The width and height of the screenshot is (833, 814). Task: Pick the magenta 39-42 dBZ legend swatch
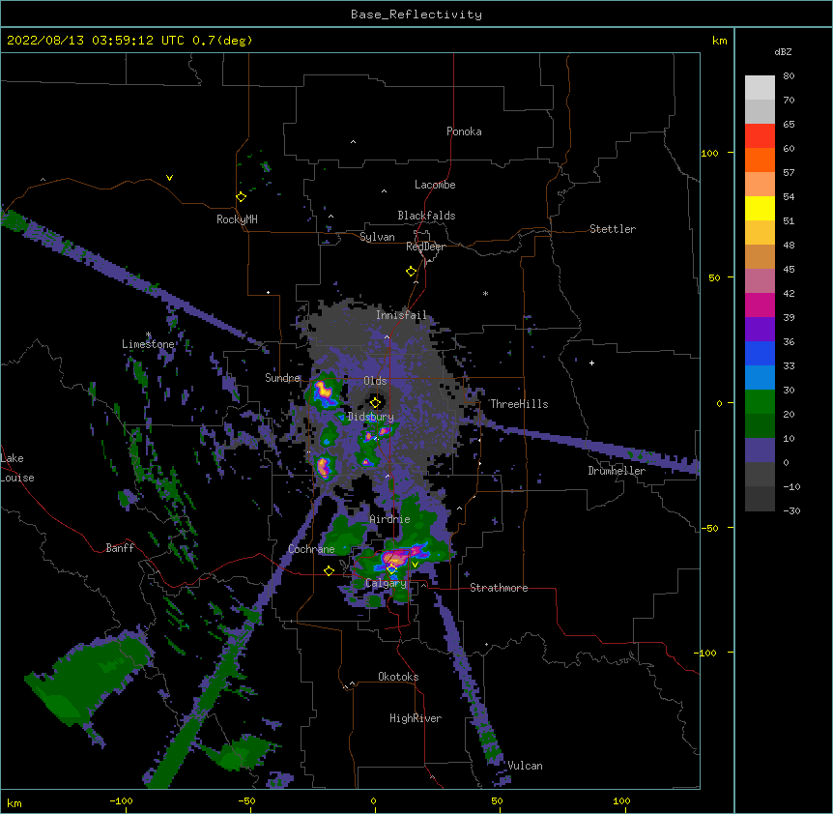coord(760,305)
